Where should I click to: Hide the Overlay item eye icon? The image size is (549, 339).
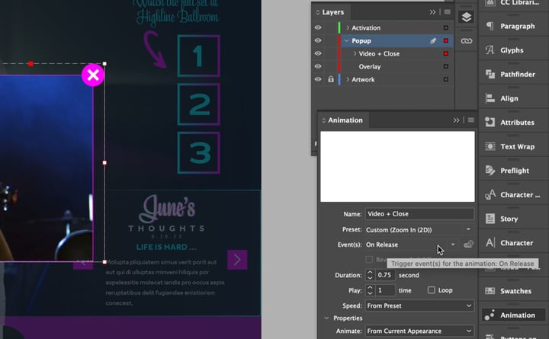(x=318, y=66)
